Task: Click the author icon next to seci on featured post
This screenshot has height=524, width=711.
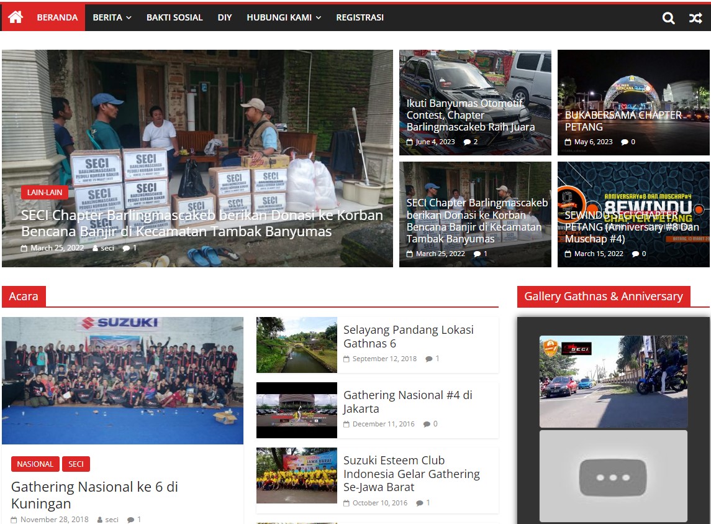Action: pos(96,249)
